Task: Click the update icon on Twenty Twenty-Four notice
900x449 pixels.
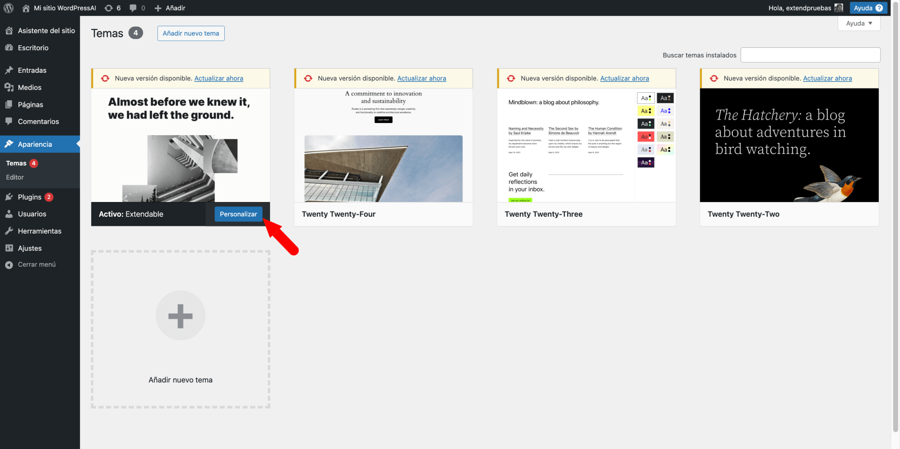Action: [308, 78]
